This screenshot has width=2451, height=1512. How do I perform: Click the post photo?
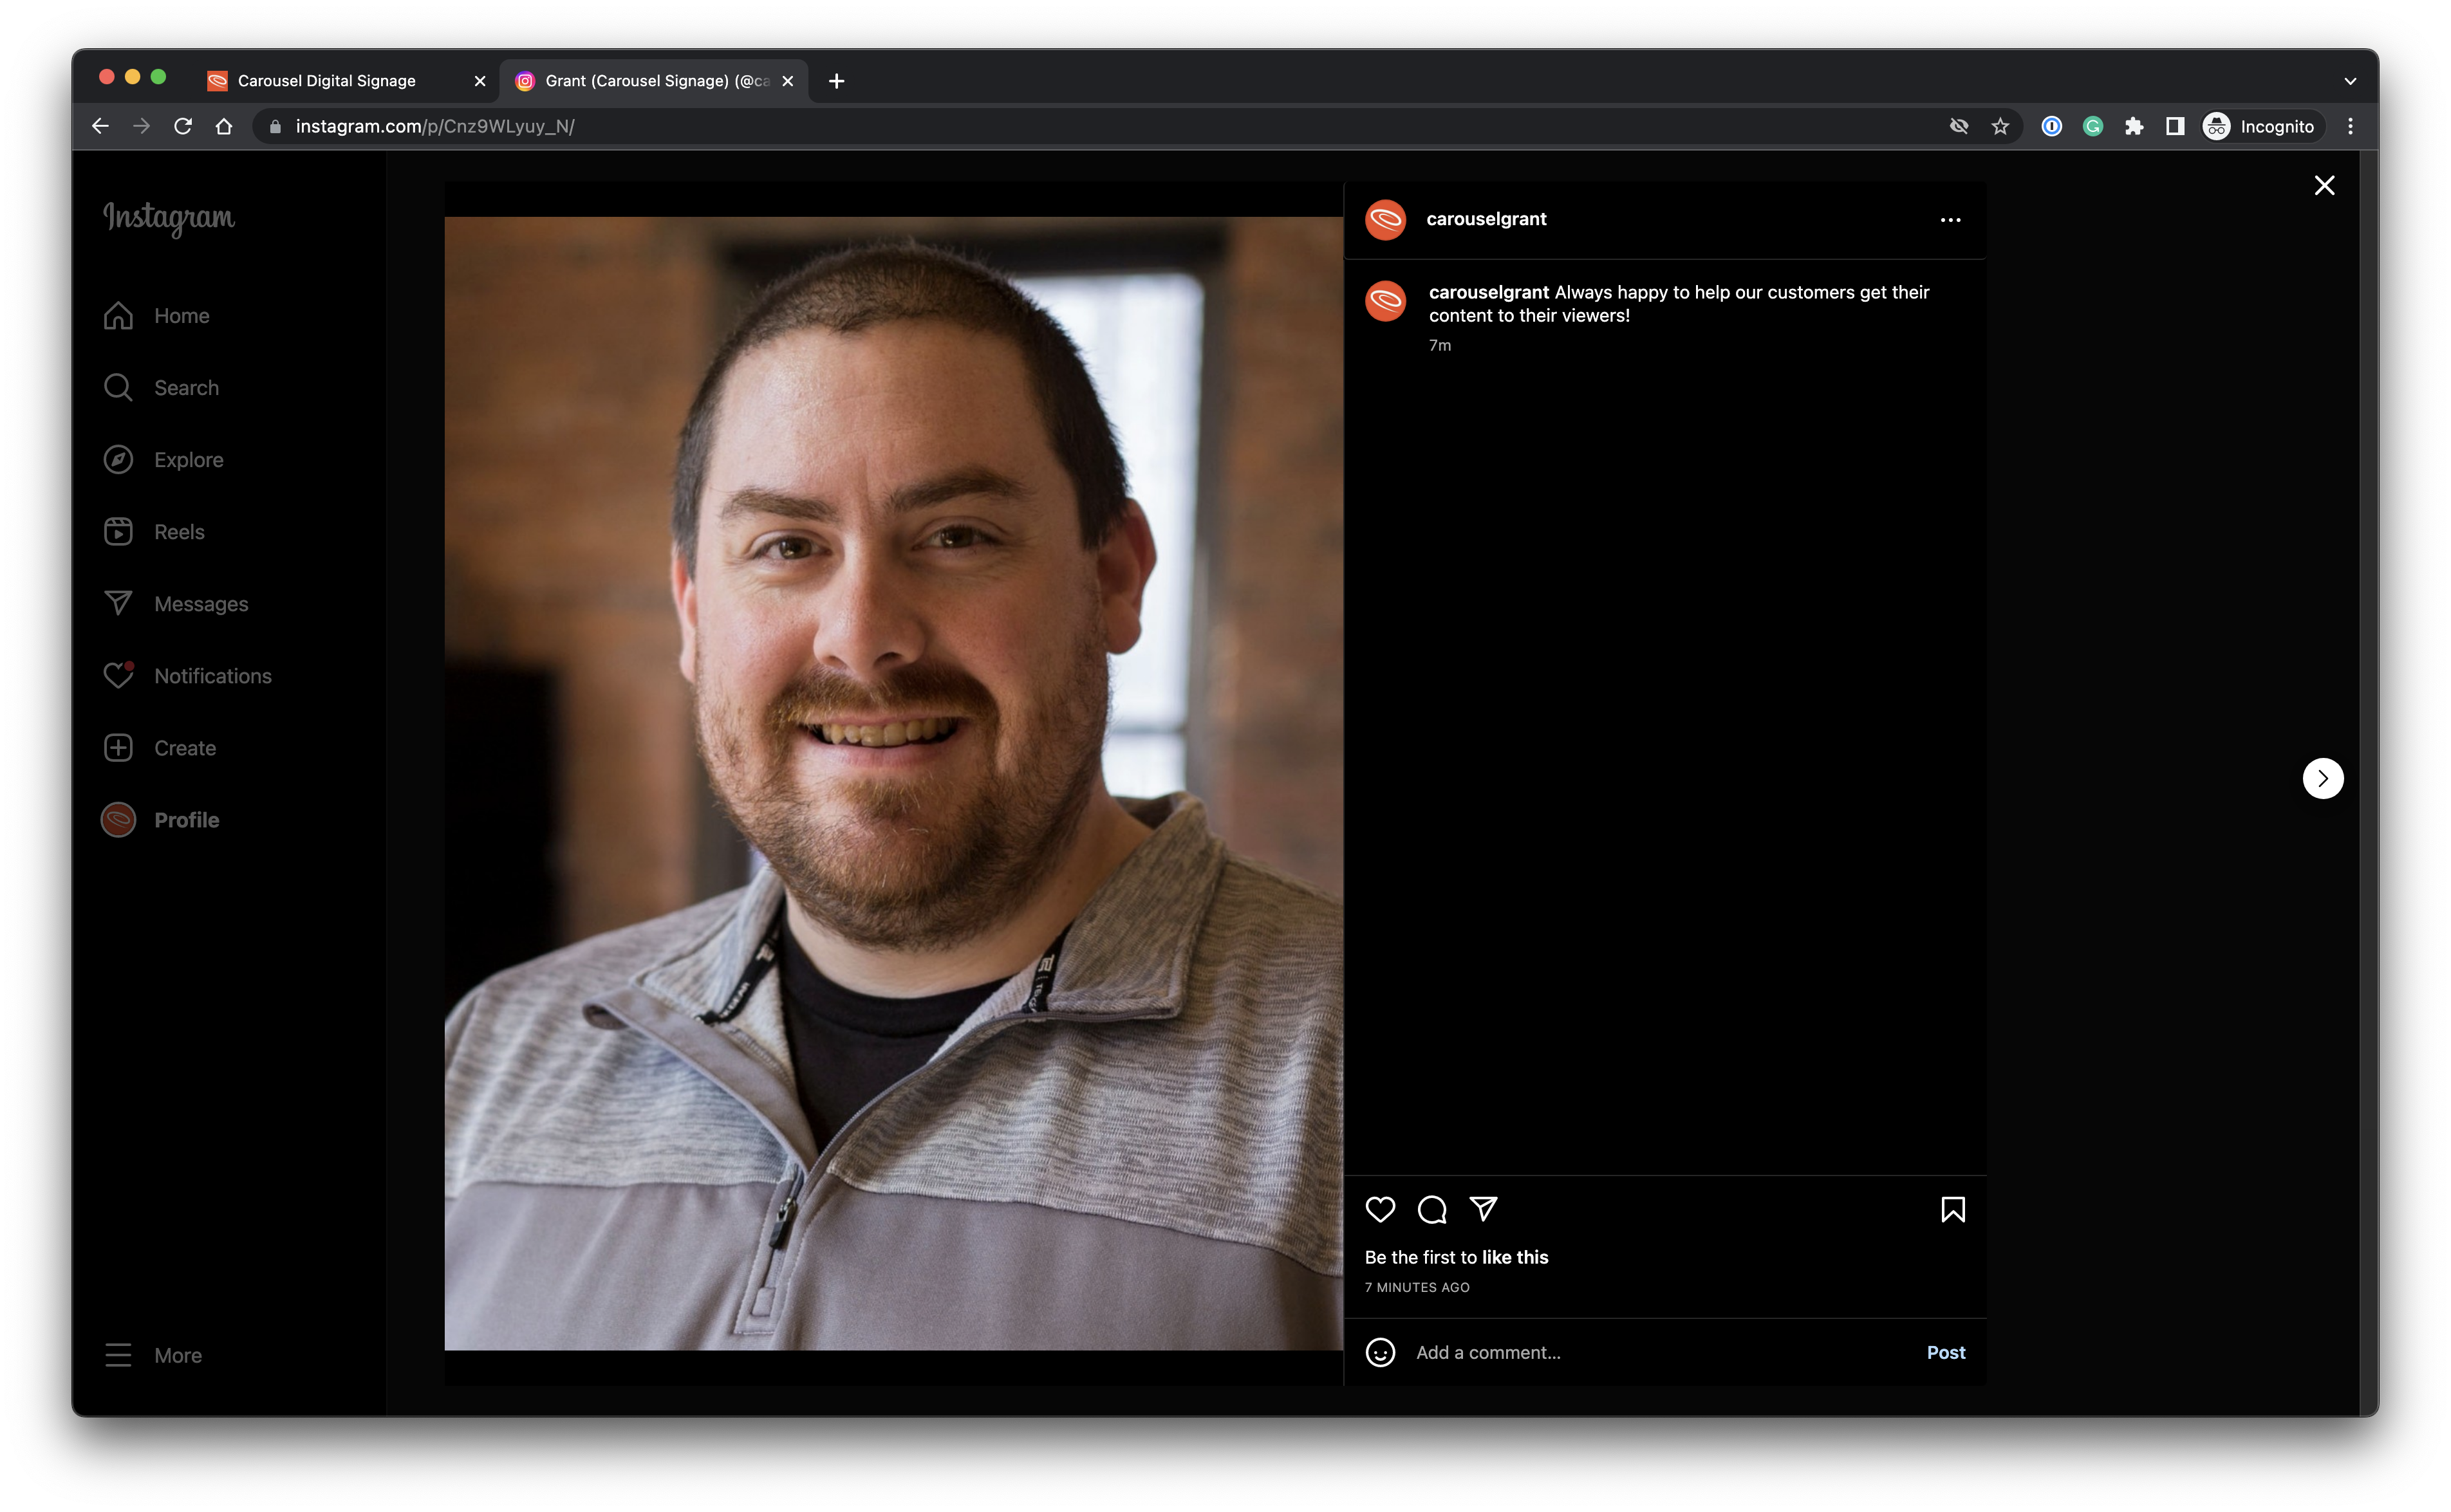click(x=893, y=783)
